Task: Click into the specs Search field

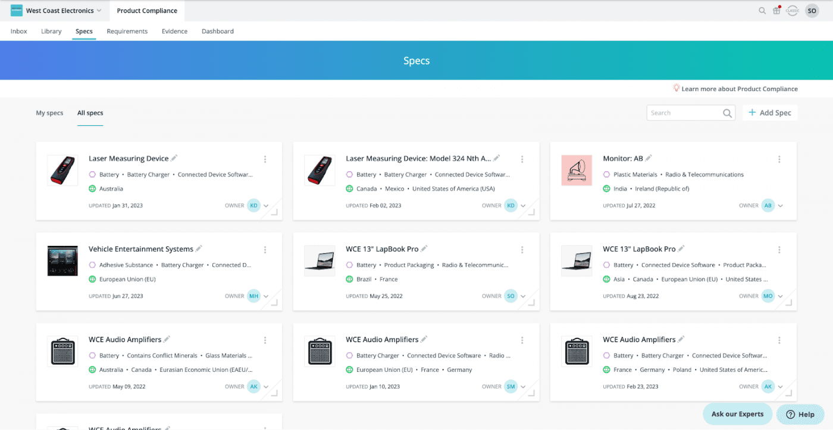Action: (x=683, y=113)
